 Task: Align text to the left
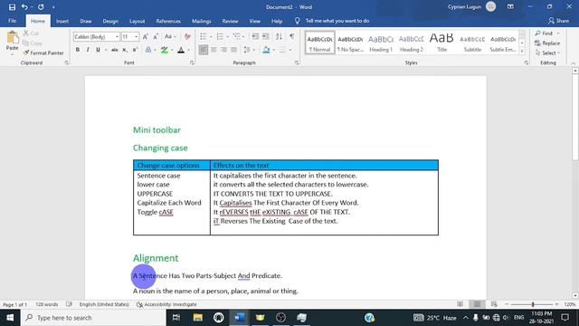coord(203,50)
